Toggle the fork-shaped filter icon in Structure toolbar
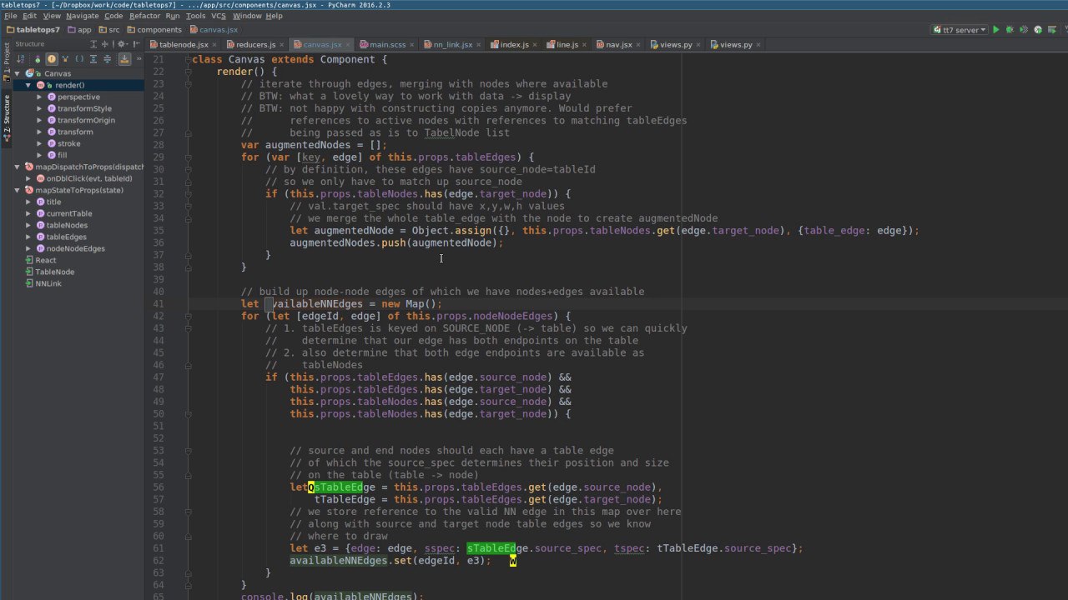 (65, 58)
